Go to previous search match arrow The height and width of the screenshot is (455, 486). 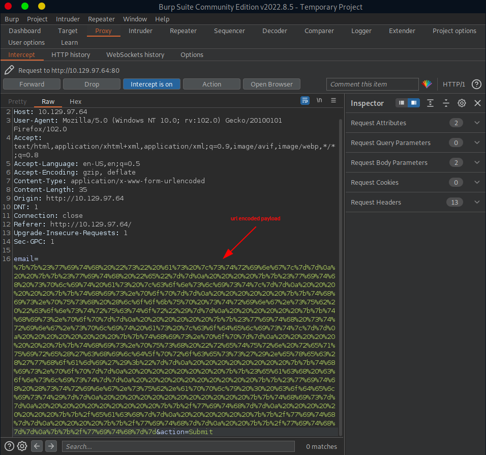(x=37, y=446)
